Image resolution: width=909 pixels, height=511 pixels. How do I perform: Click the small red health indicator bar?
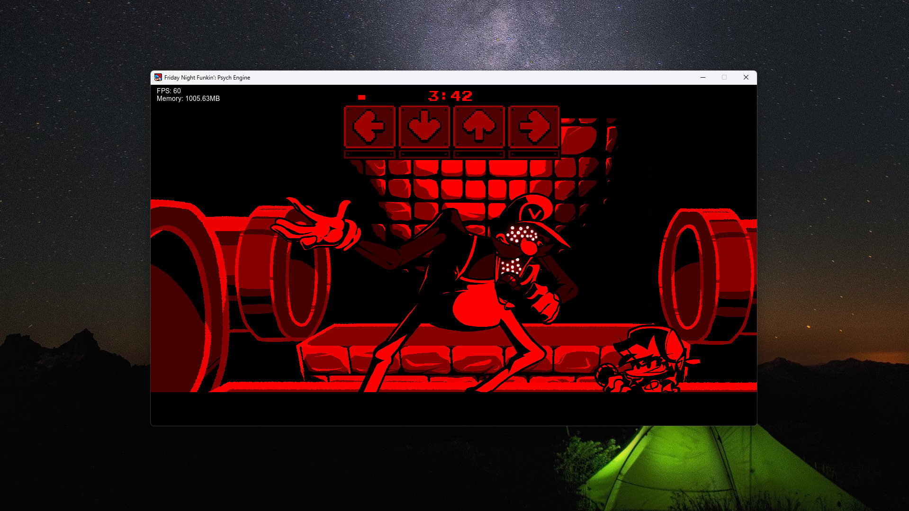362,98
